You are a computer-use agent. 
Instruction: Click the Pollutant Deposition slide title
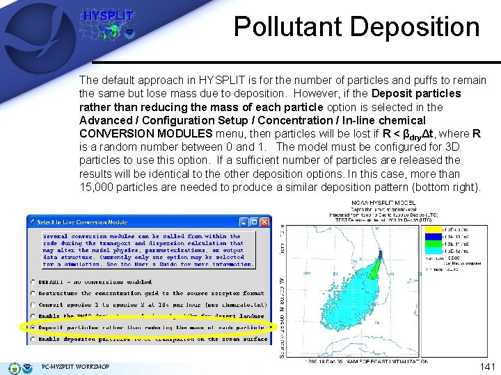tap(356, 27)
